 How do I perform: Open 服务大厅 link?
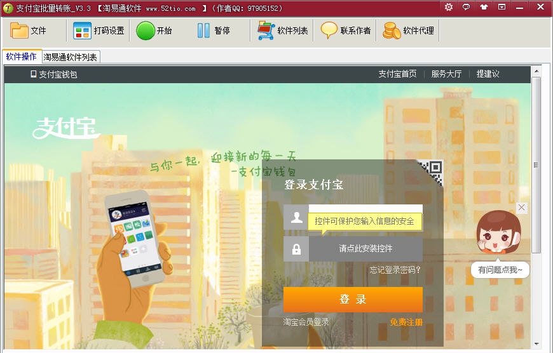pyautogui.click(x=446, y=74)
